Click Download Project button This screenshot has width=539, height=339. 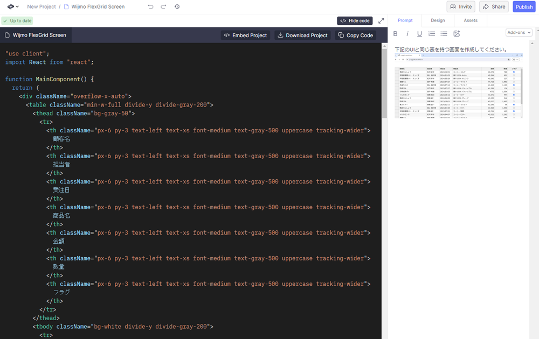[x=302, y=36]
